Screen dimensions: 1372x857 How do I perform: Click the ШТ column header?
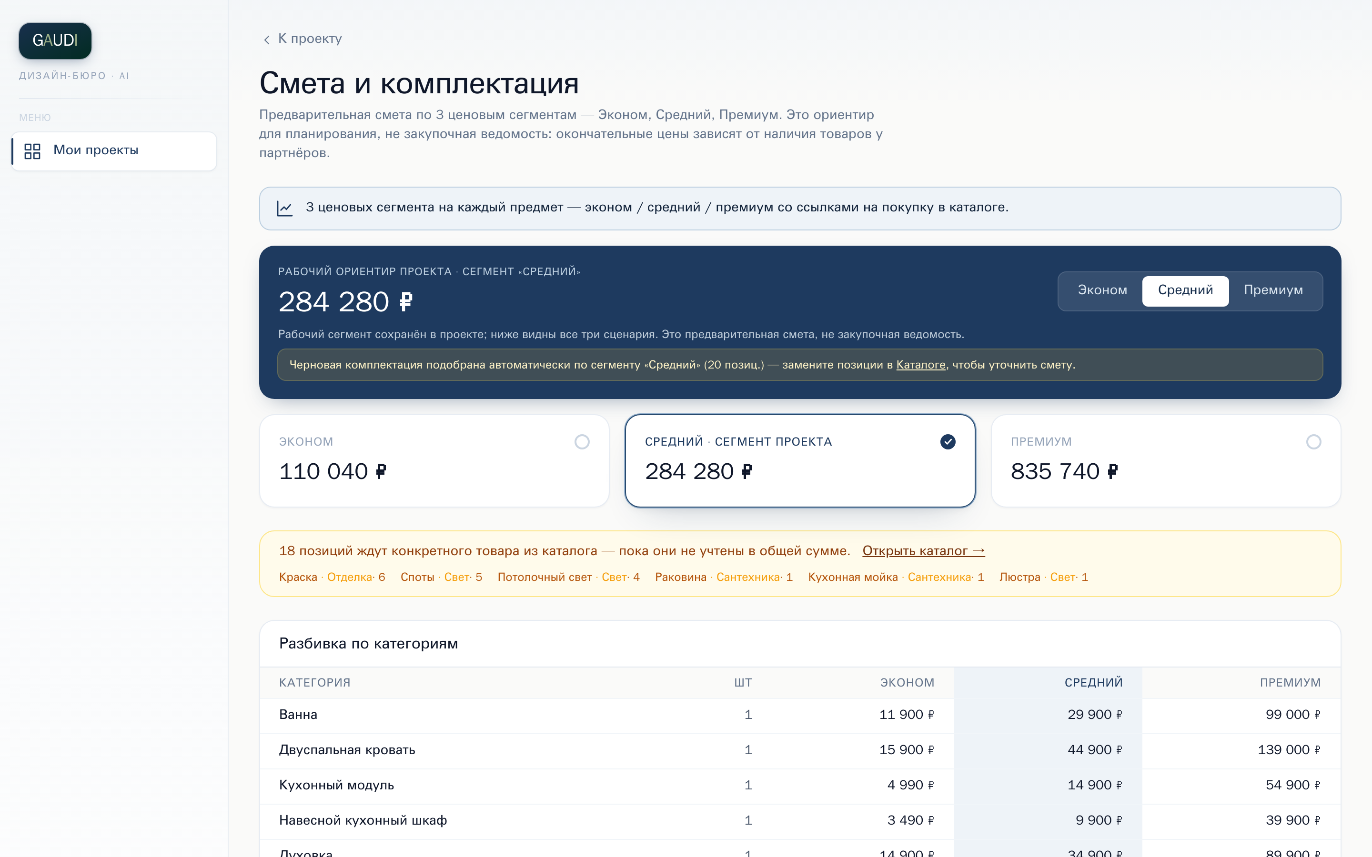click(x=743, y=683)
